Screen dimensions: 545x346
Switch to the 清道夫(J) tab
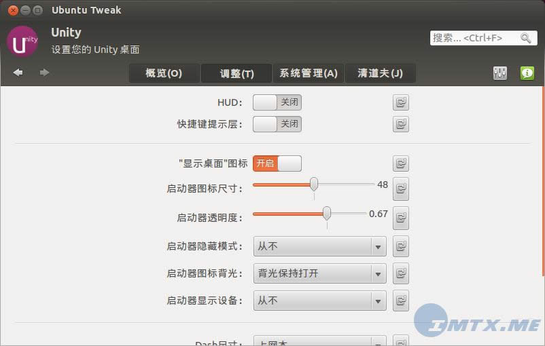[x=381, y=73]
